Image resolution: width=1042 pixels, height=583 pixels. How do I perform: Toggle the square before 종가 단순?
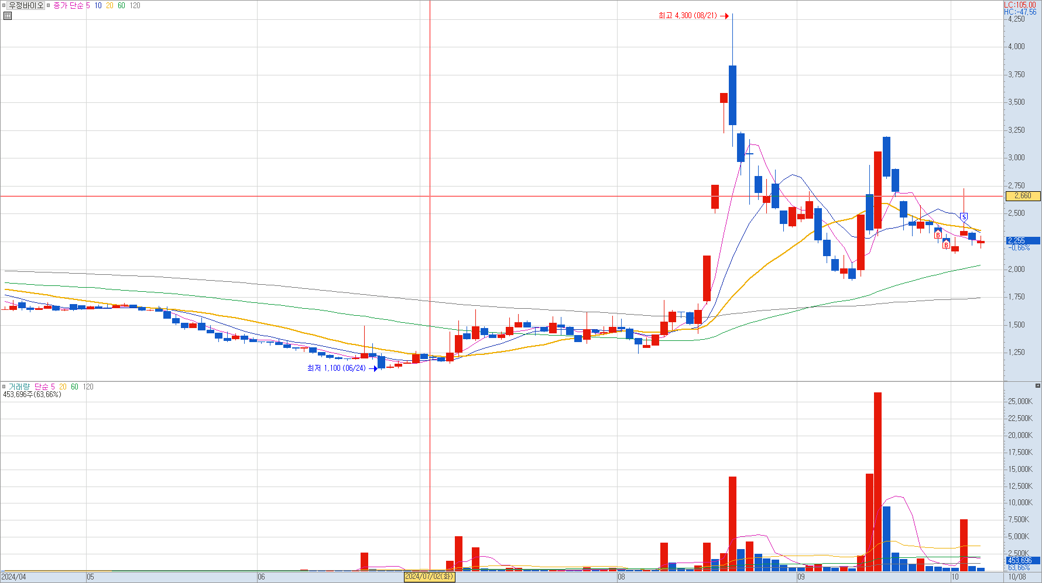tap(48, 5)
